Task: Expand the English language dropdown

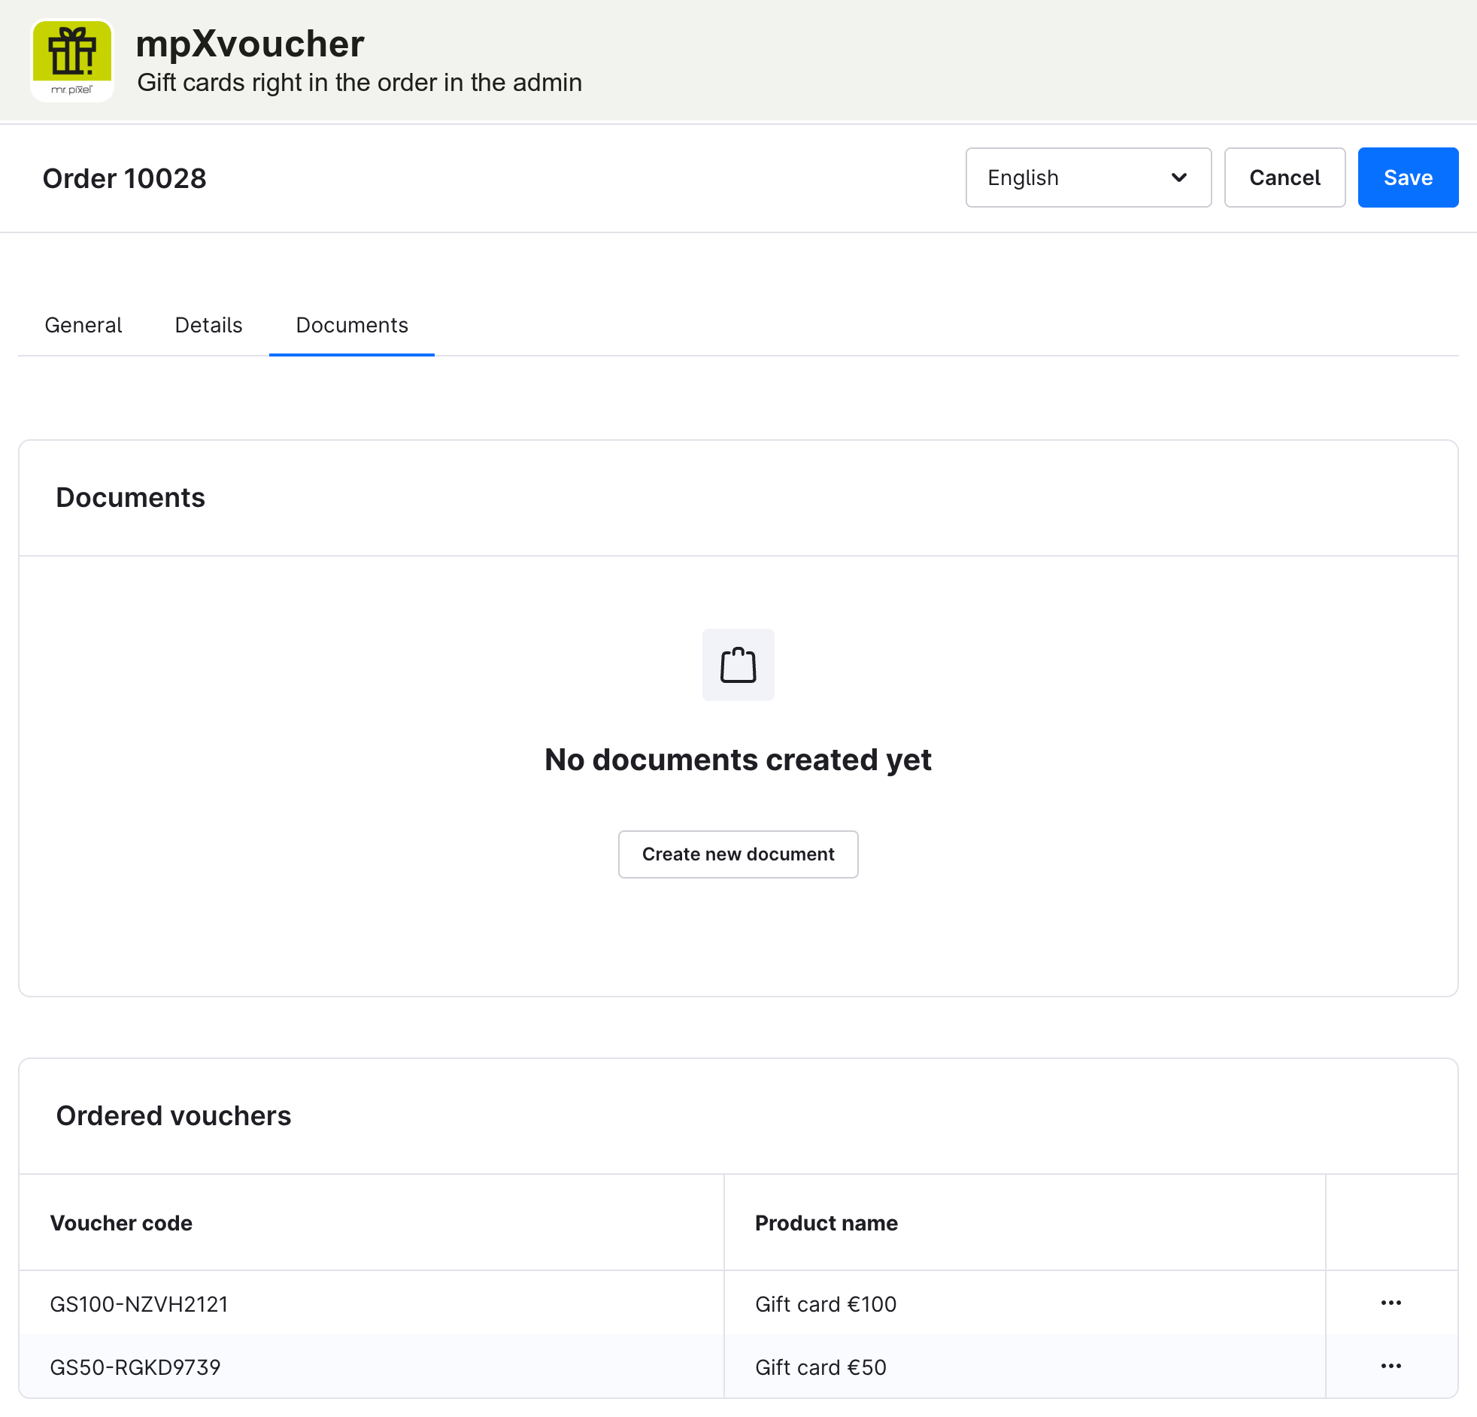Action: [x=1088, y=178]
